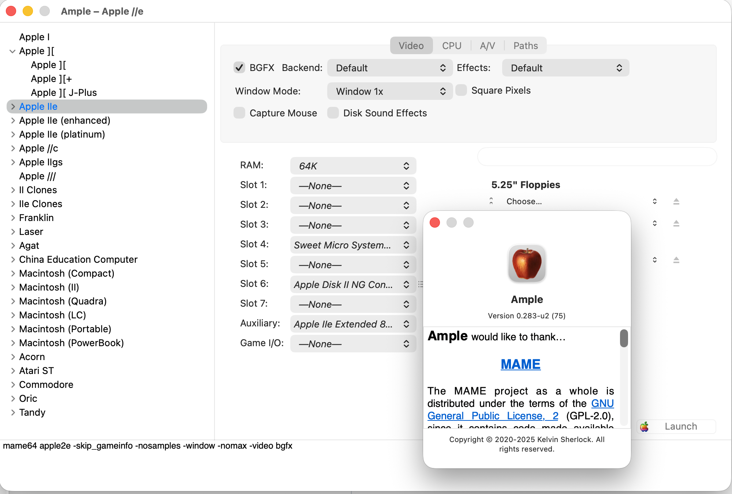The width and height of the screenshot is (732, 494).
Task: Enable Square Pixels checkbox
Action: click(x=461, y=90)
